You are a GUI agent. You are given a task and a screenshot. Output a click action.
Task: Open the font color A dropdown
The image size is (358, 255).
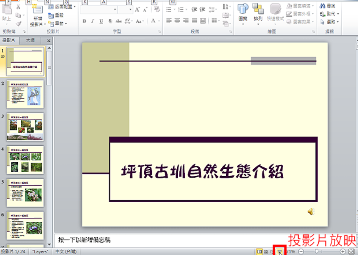click(x=159, y=21)
